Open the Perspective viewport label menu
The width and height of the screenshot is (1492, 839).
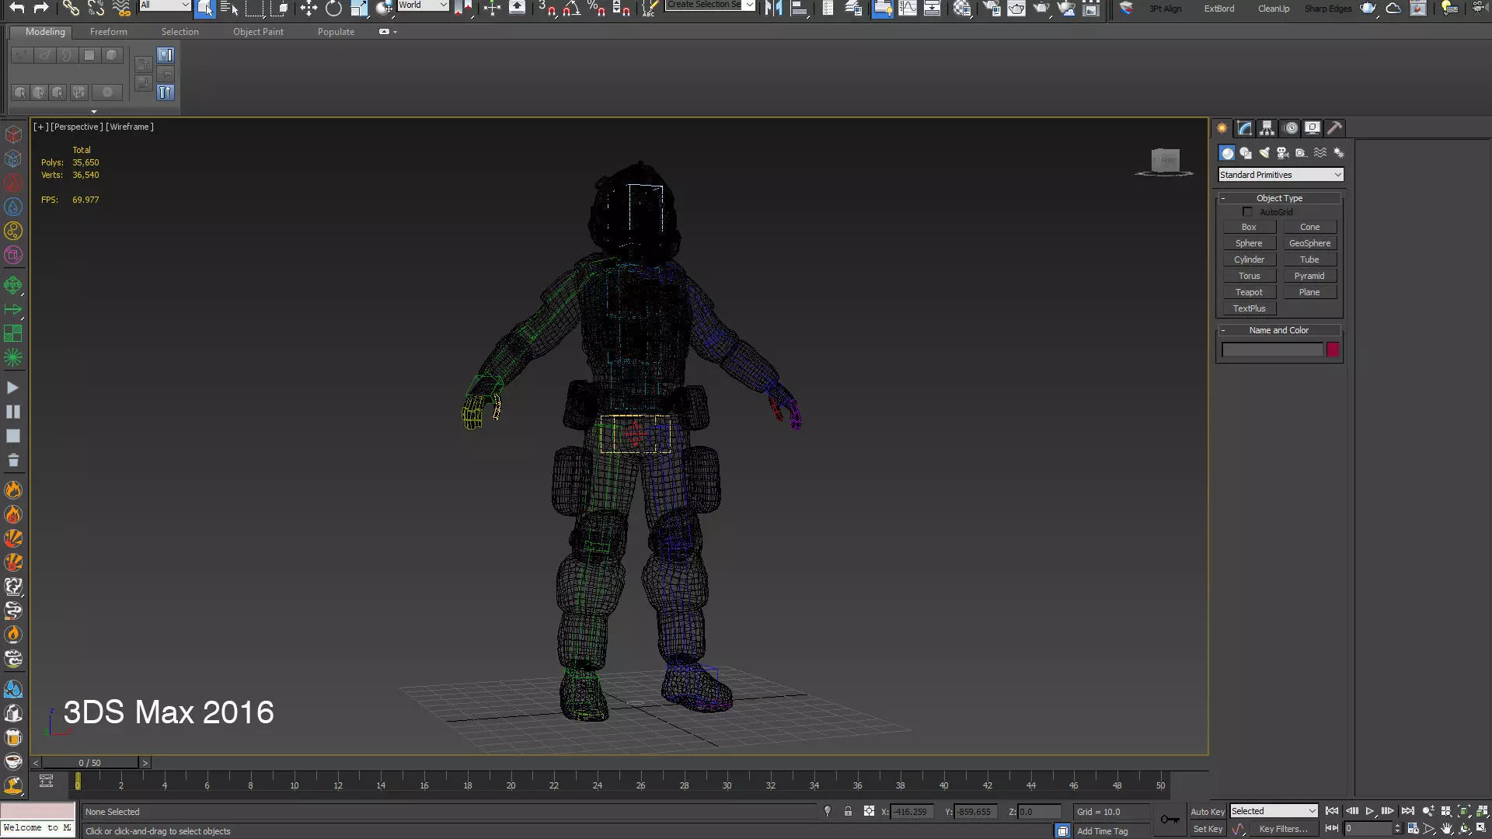[x=77, y=127]
